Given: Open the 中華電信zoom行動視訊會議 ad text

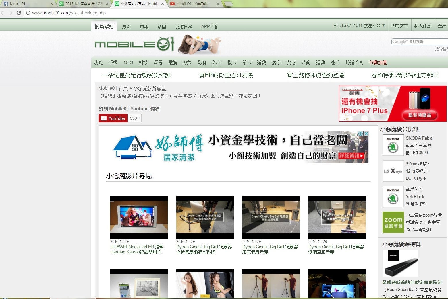Looking at the screenshot, I should click(424, 222).
